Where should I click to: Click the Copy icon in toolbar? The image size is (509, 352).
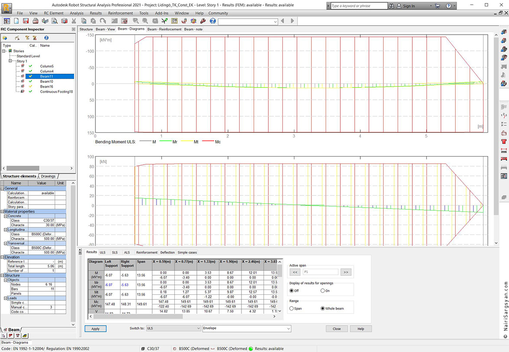tap(84, 21)
